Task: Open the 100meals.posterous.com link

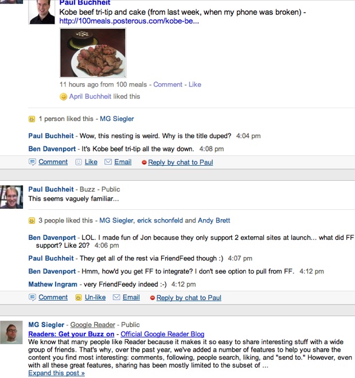Action: (x=129, y=21)
